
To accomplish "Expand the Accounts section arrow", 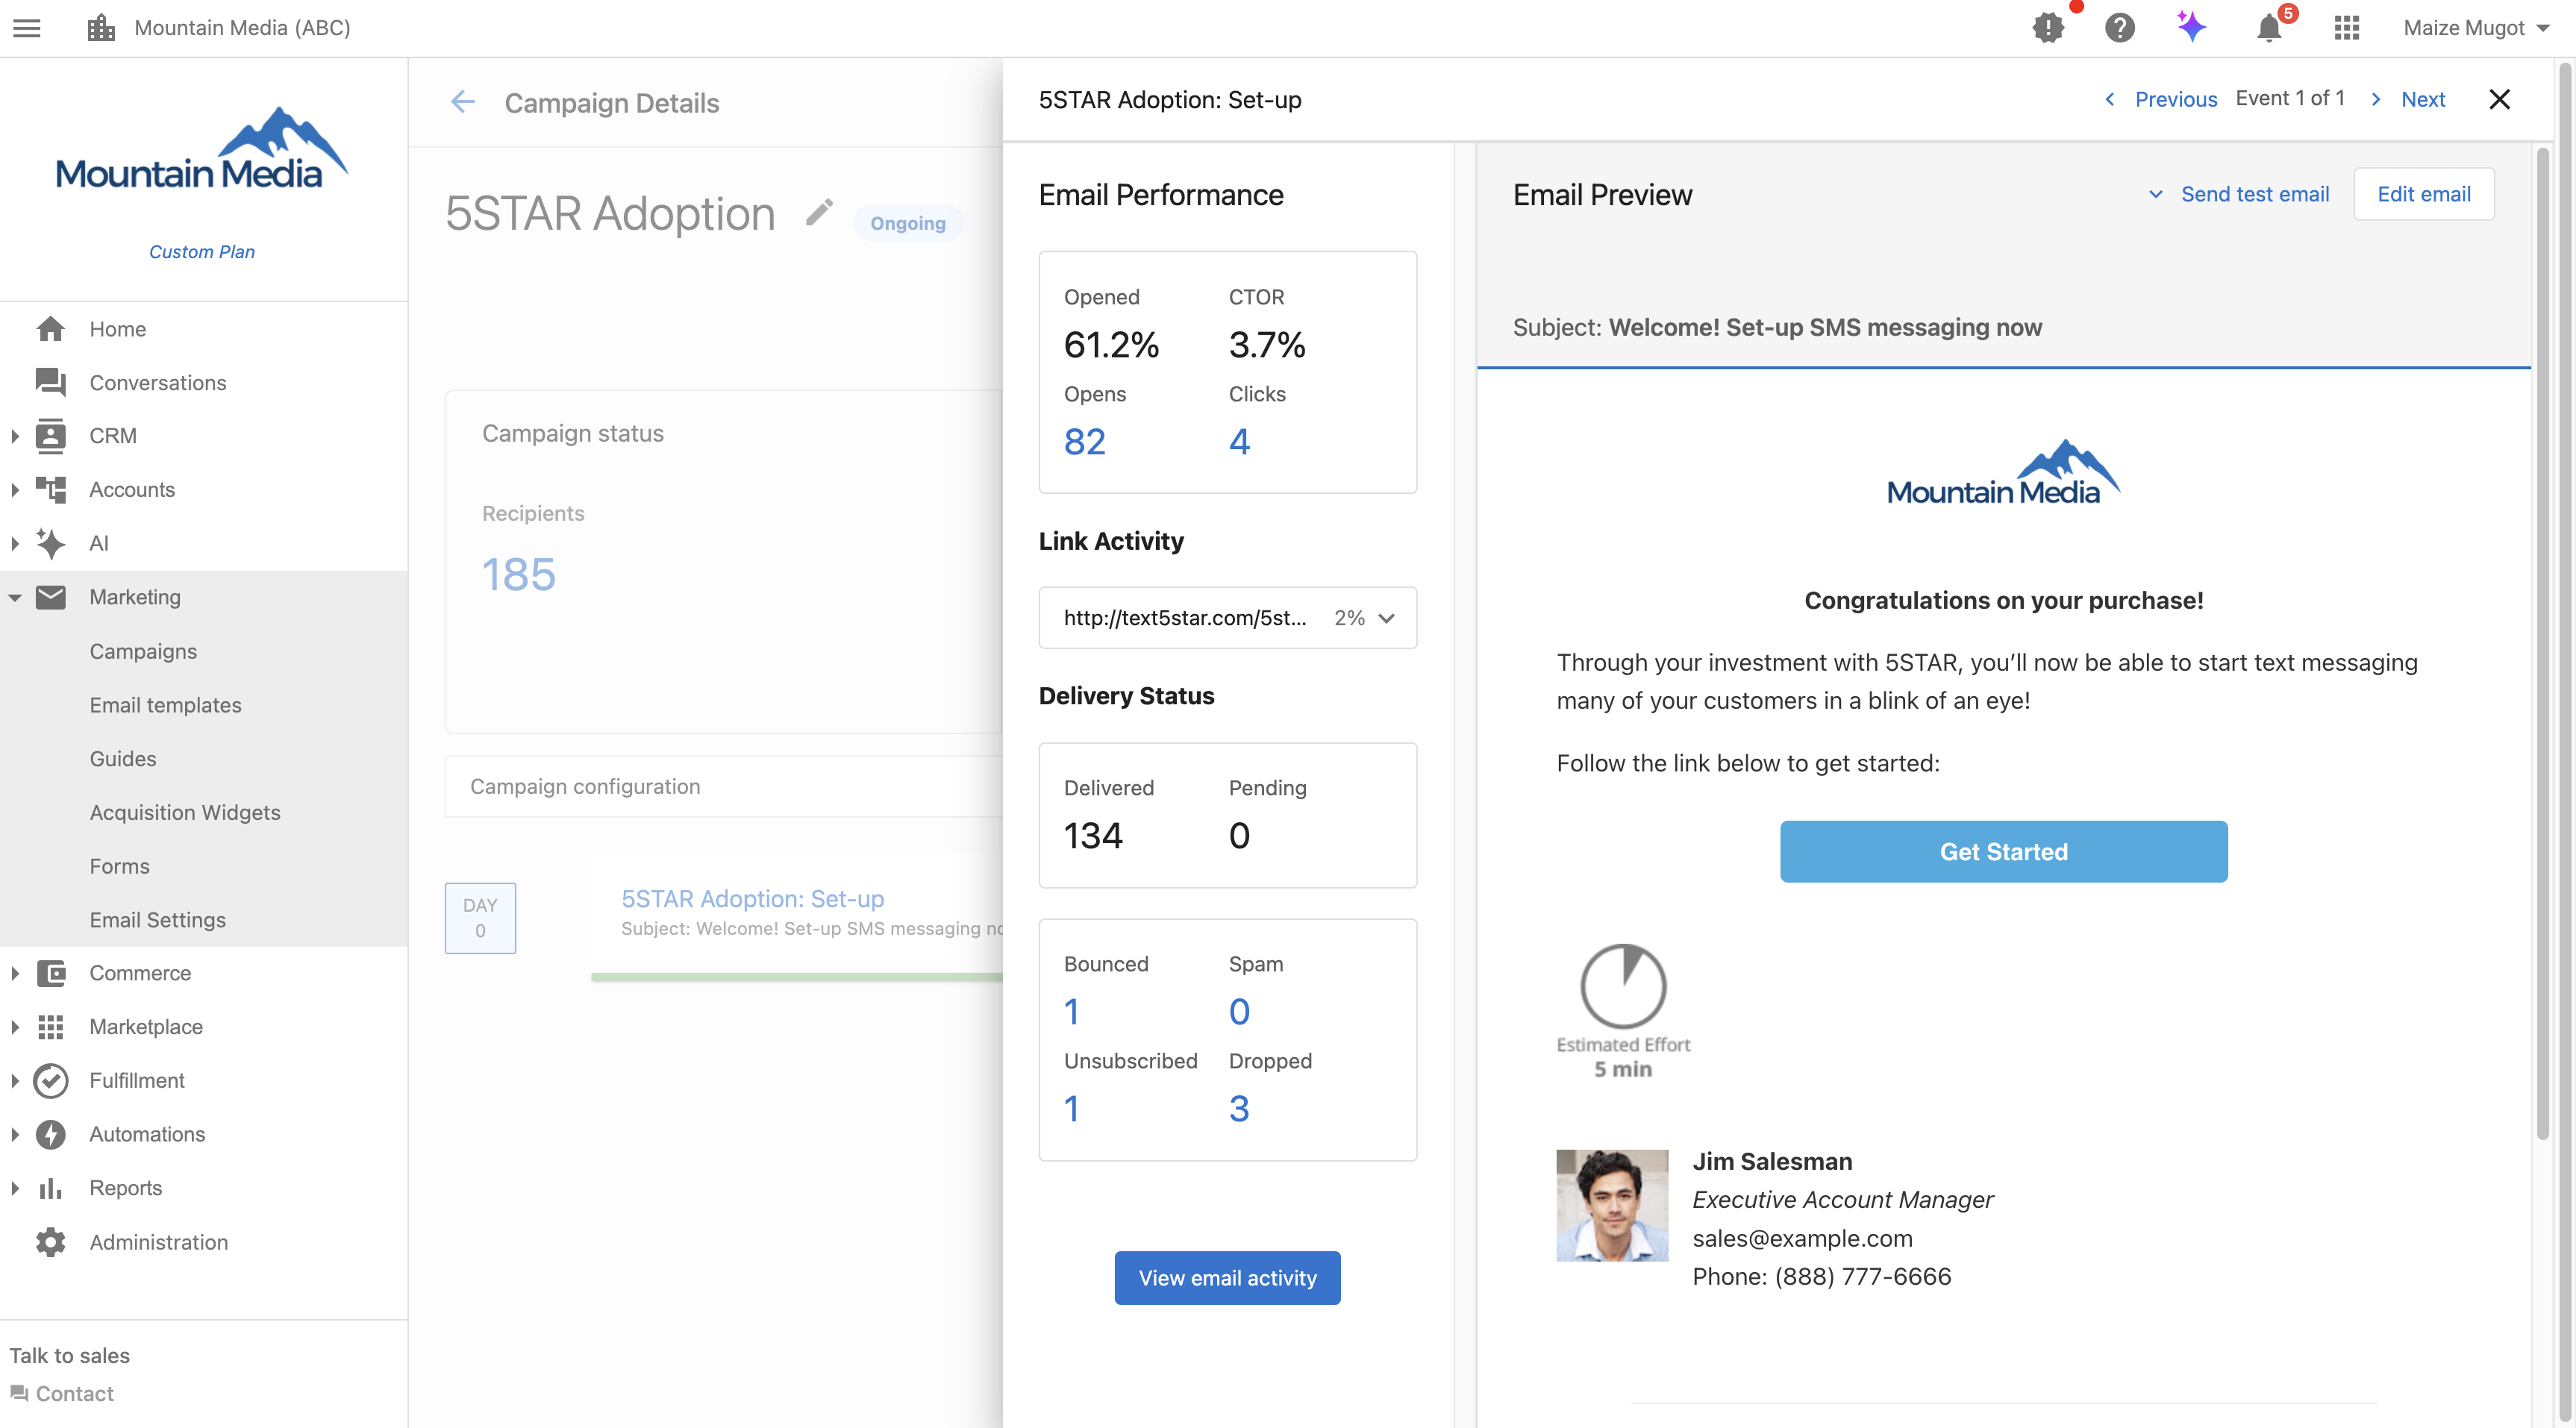I will tap(15, 489).
